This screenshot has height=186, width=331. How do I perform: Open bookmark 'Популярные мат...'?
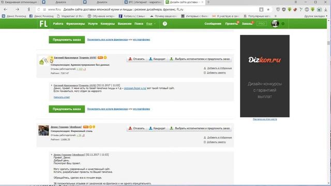pyautogui.click(x=257, y=16)
